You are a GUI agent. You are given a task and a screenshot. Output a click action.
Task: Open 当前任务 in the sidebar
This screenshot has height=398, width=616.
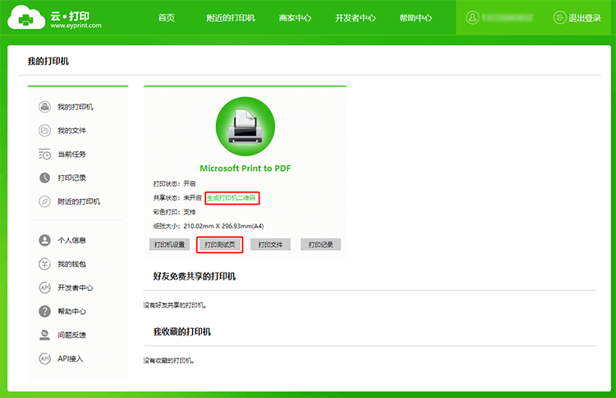tap(72, 154)
